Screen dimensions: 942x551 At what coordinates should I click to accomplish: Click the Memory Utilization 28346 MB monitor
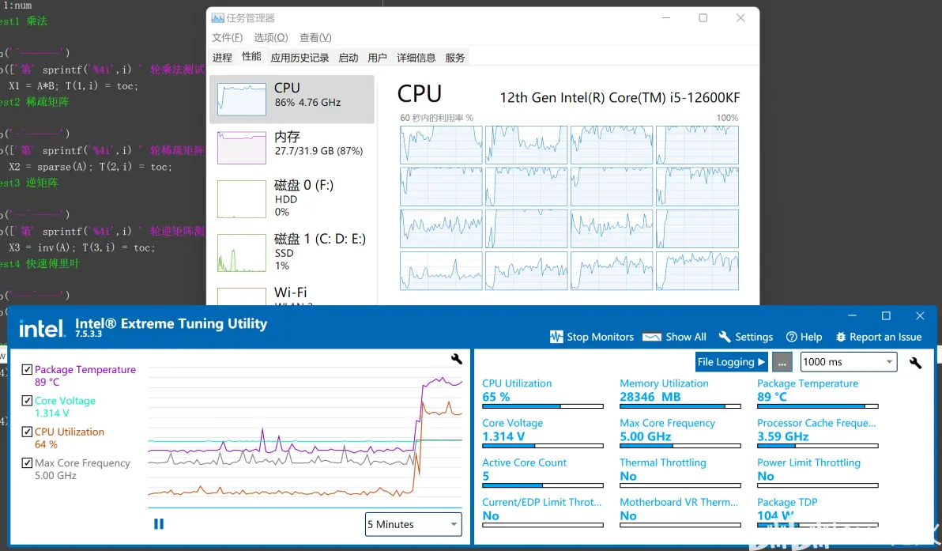pyautogui.click(x=680, y=393)
